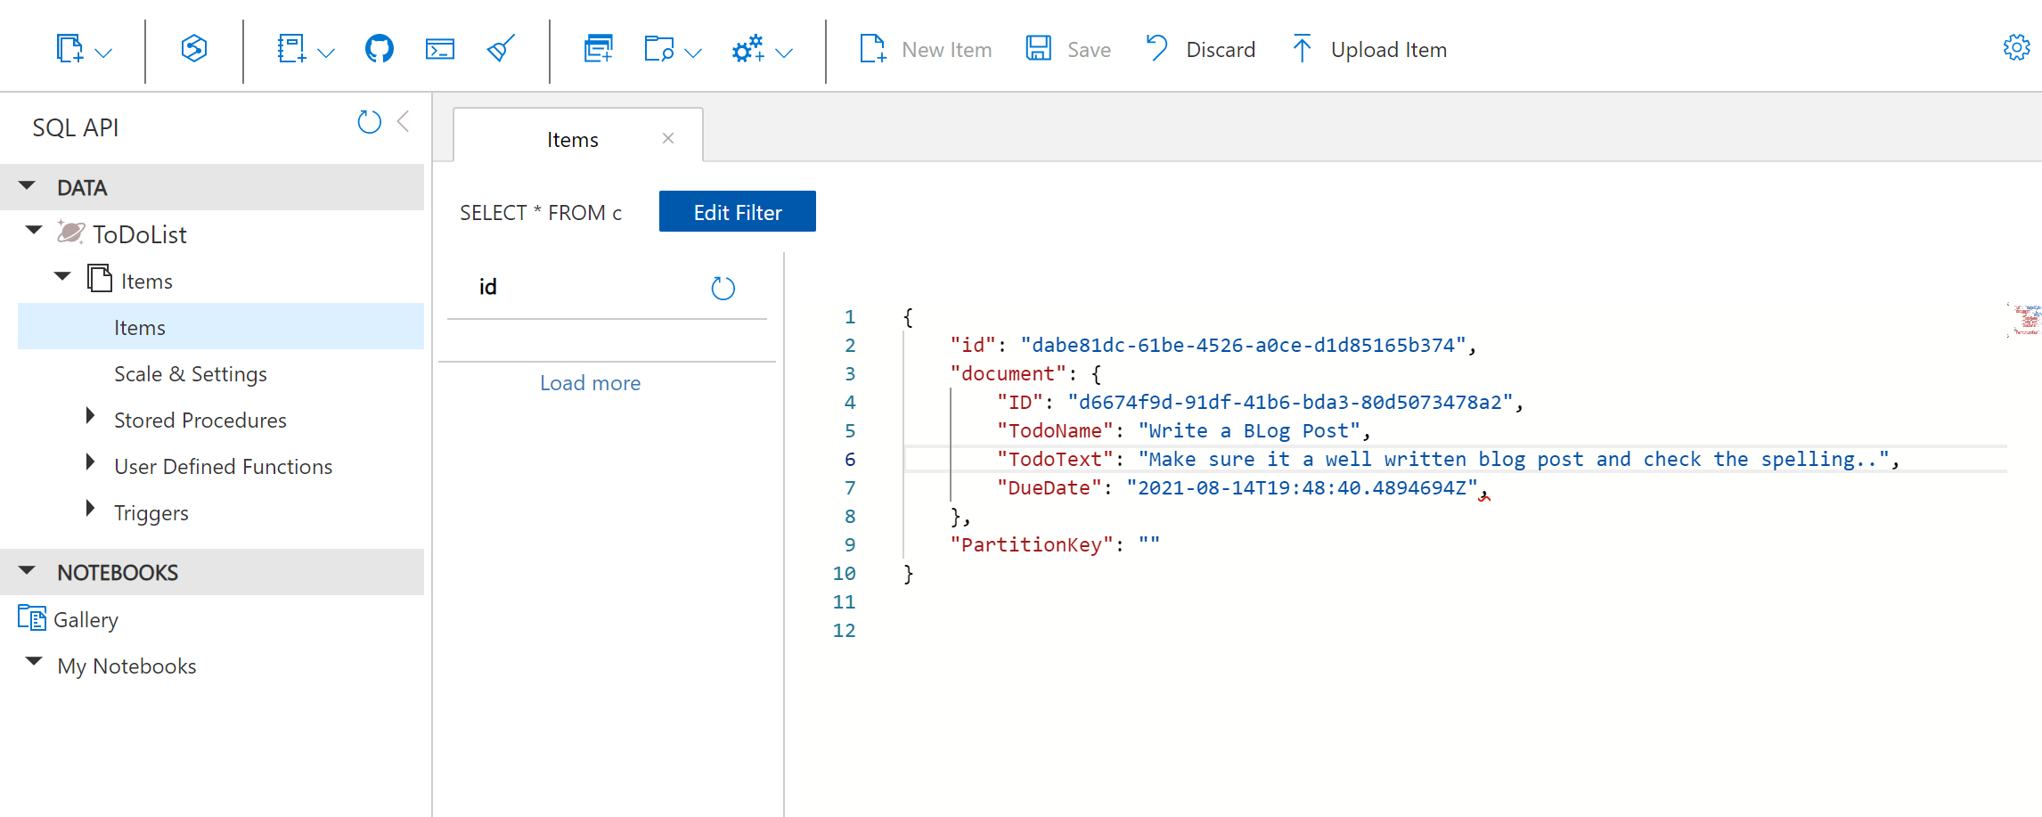Click the id column header

(488, 287)
